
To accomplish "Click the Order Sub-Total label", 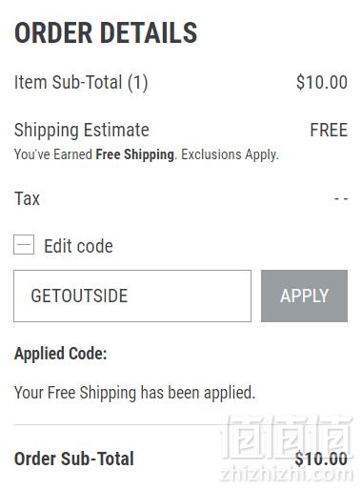I will 74,459.
